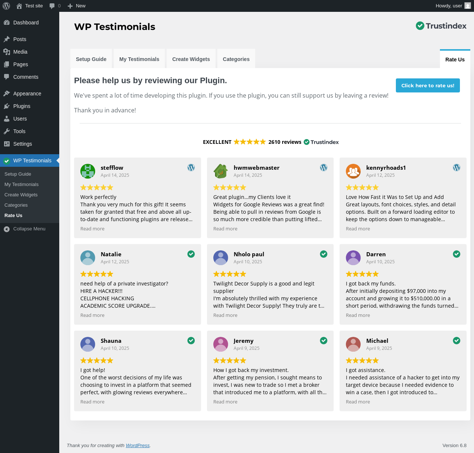474x453 pixels.
Task: Click the verified checkmark on Jeremy's review
Action: tap(324, 341)
